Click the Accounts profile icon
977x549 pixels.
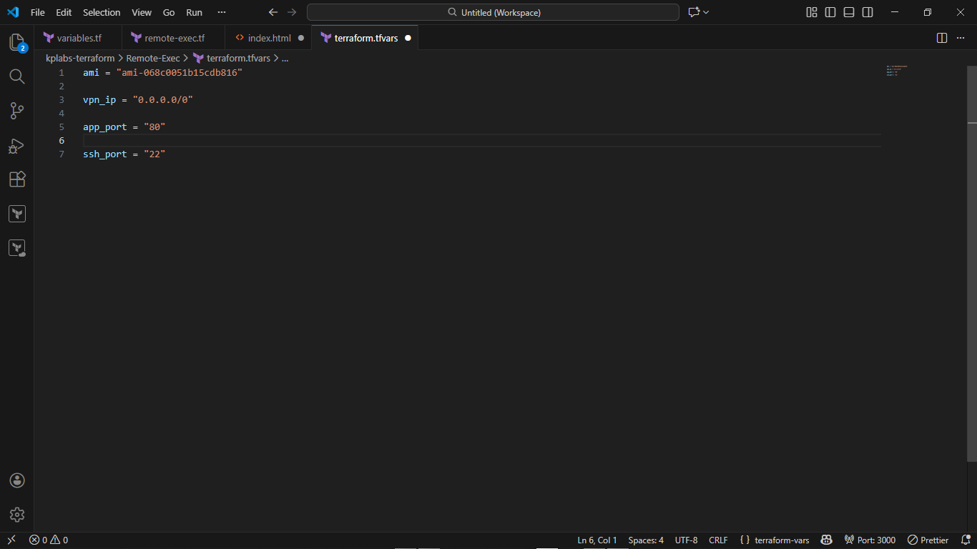tap(16, 480)
